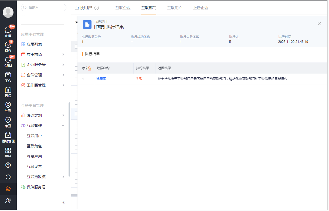
Task: Switch to the 上游企业 tab
Action: click(201, 8)
